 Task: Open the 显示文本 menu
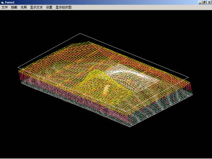point(36,7)
